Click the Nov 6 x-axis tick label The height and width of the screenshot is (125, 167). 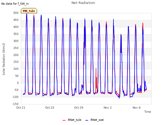tap(136, 108)
